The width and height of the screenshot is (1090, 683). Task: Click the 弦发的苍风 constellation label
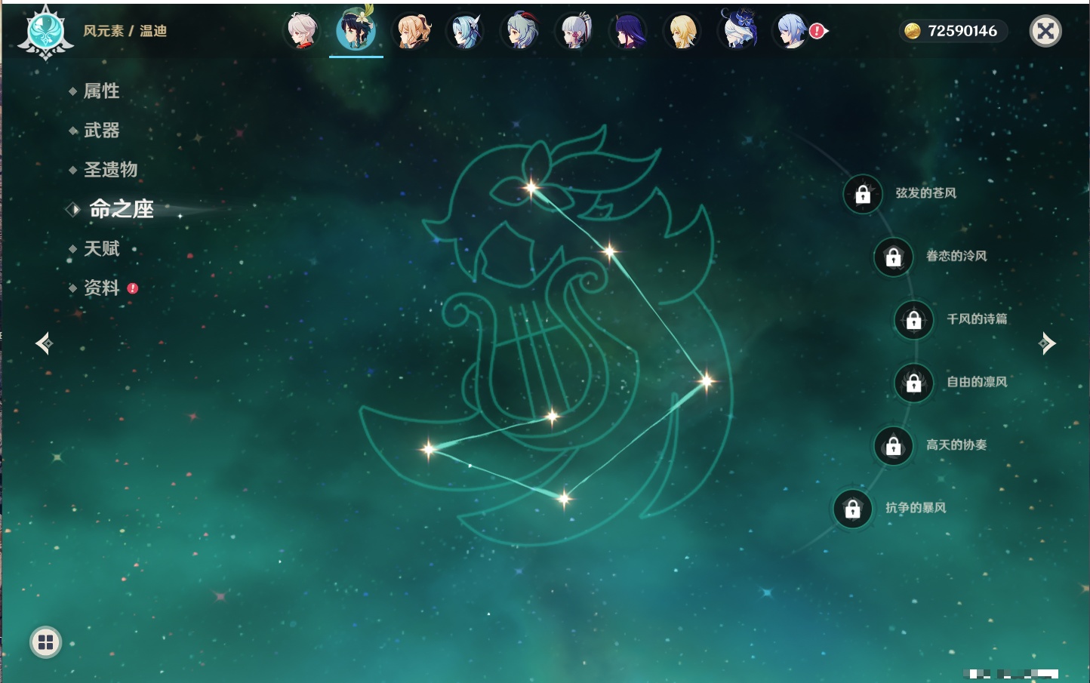(925, 193)
